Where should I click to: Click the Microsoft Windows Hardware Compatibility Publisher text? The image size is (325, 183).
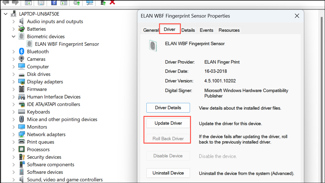tap(246, 93)
